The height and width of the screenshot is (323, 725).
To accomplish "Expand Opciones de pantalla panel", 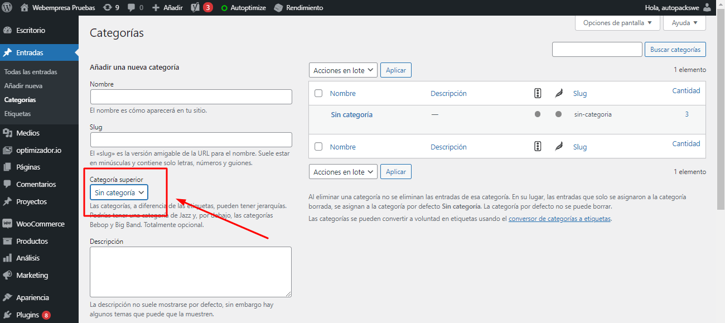I will (617, 23).
